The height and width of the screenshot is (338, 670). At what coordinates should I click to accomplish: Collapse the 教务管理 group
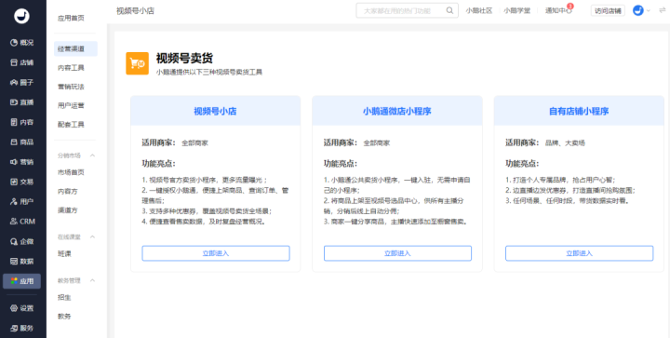pos(92,281)
